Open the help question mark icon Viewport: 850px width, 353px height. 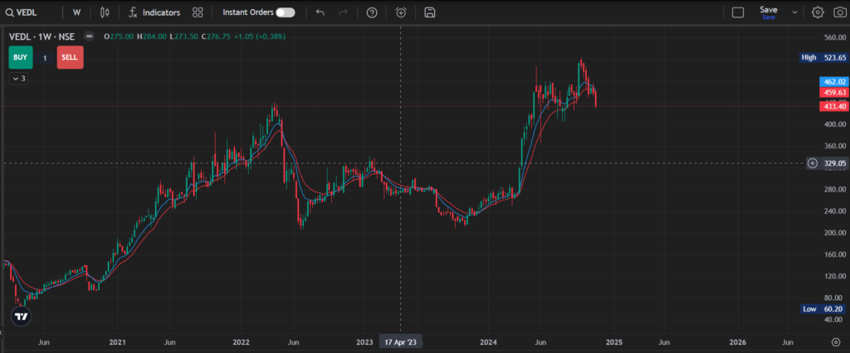372,12
